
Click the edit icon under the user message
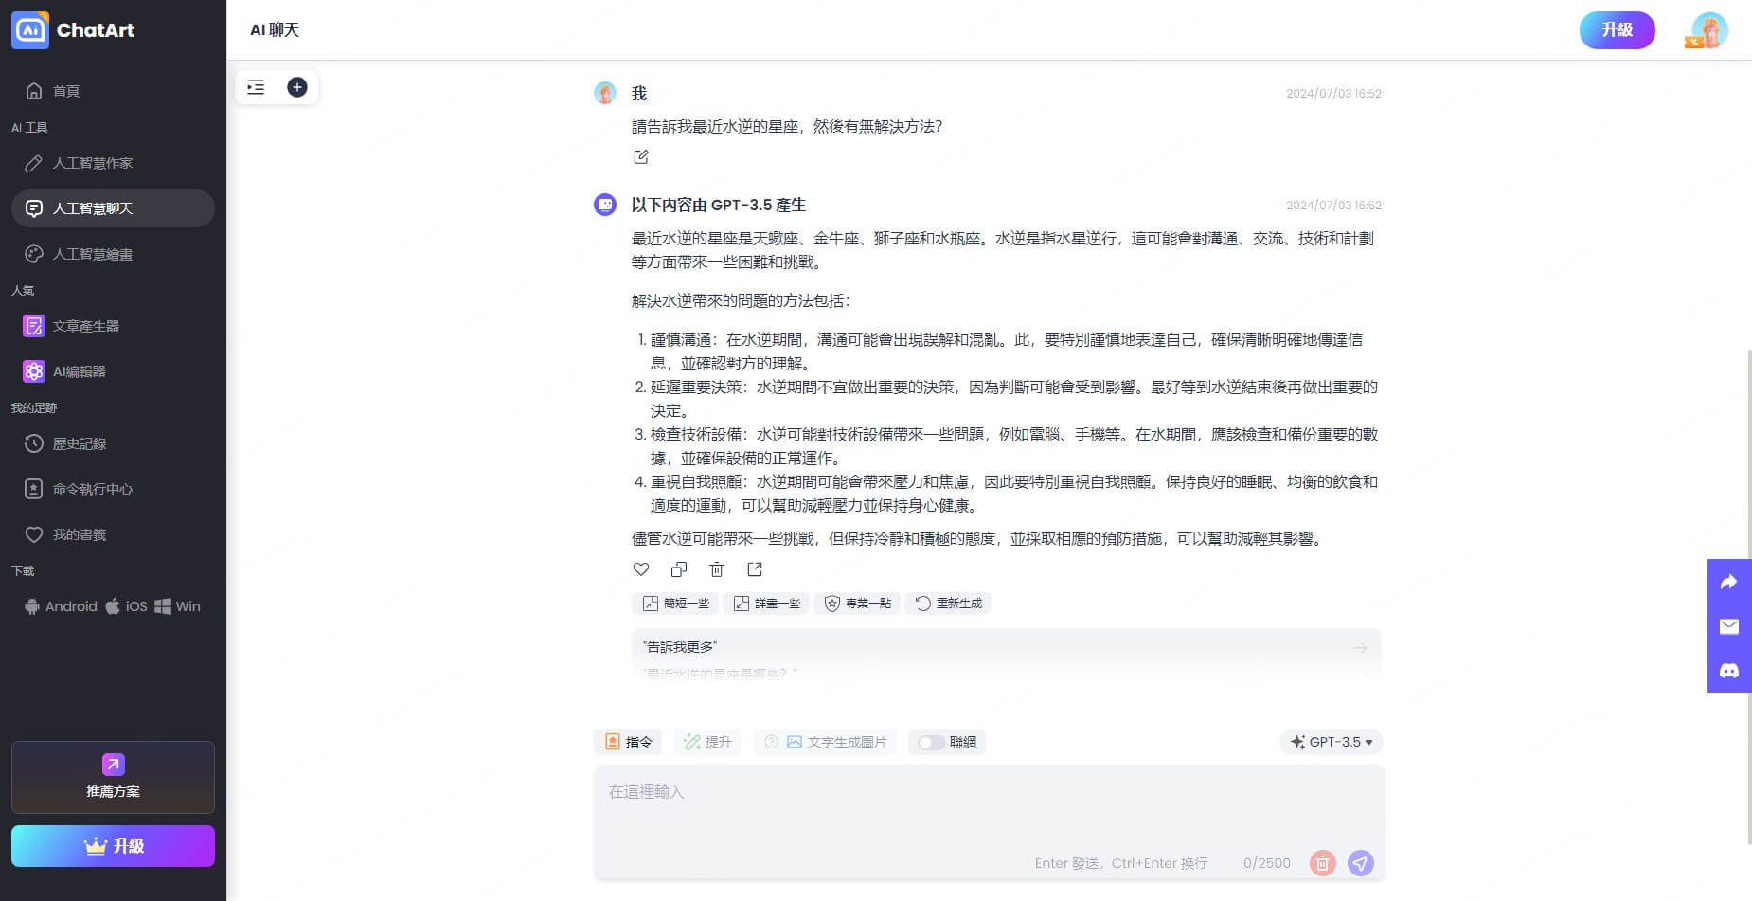click(641, 157)
